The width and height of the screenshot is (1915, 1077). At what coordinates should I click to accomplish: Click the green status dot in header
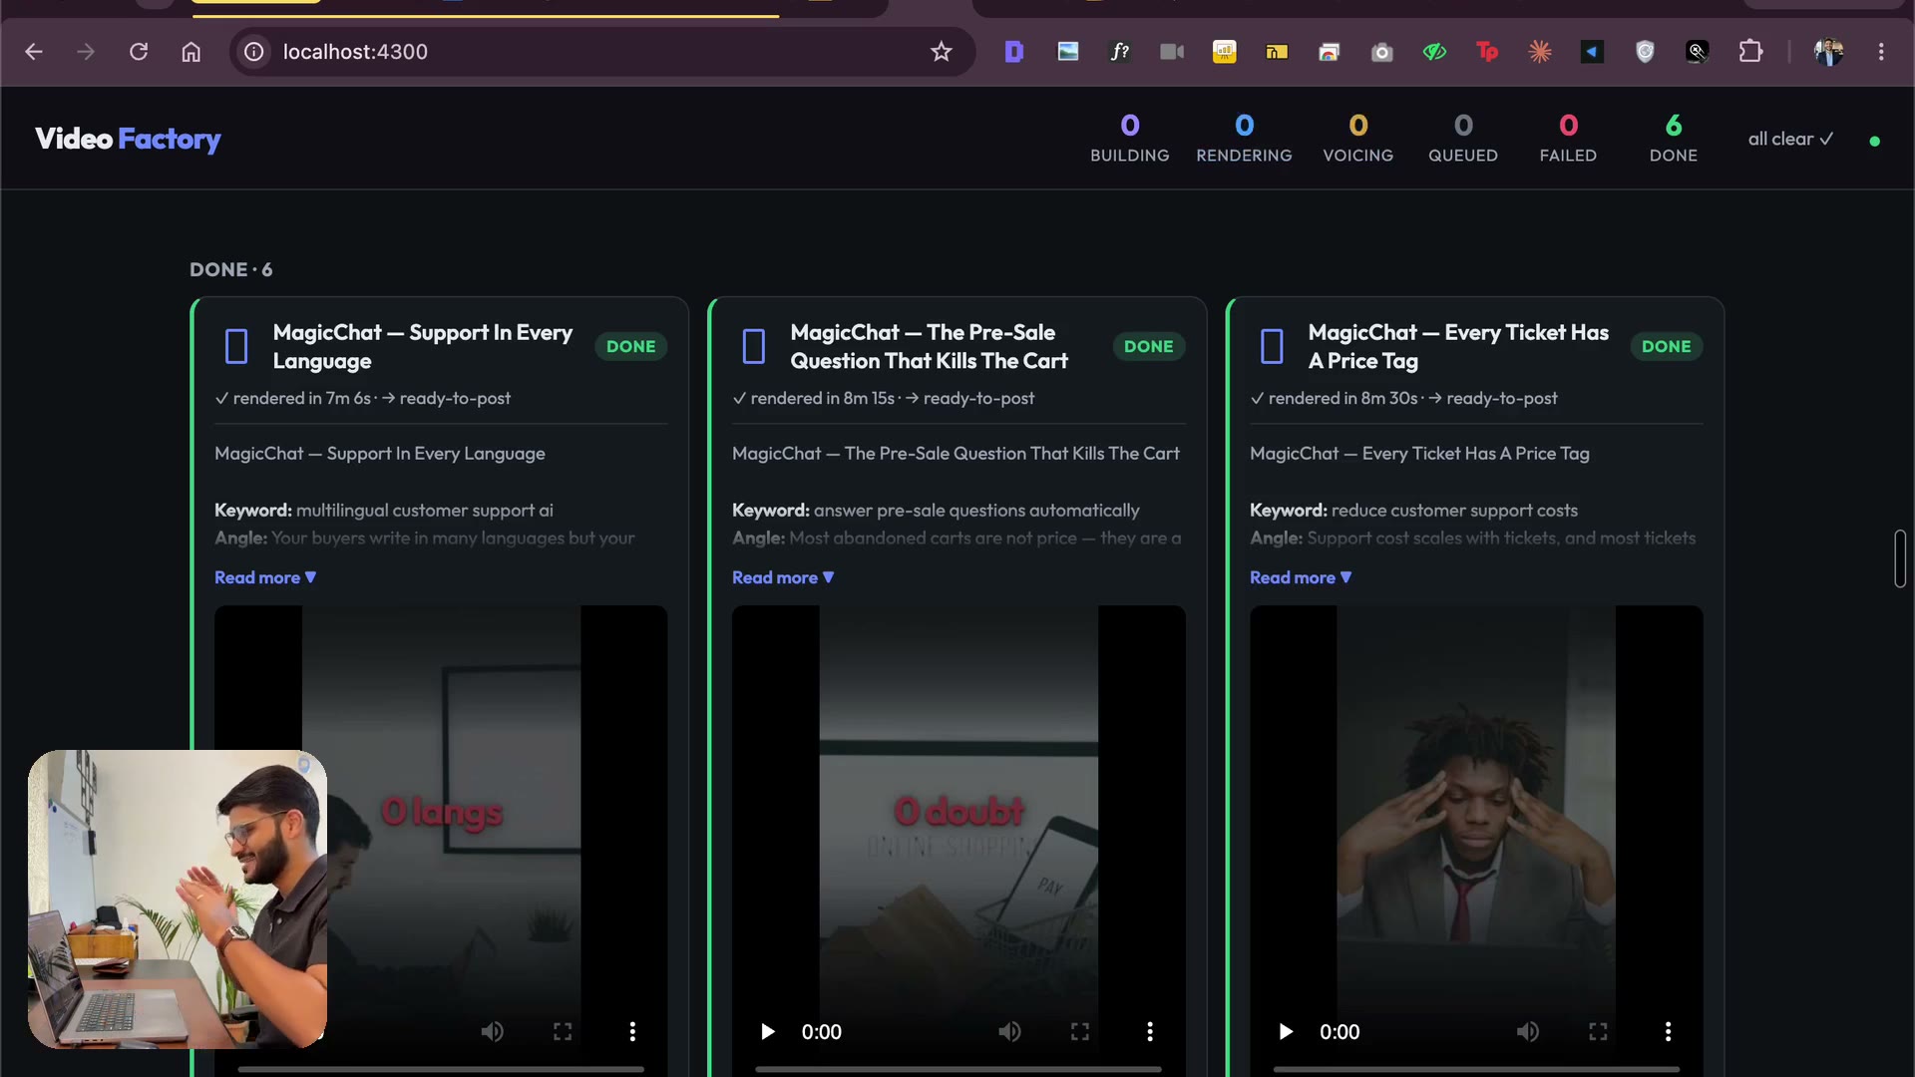pyautogui.click(x=1874, y=141)
